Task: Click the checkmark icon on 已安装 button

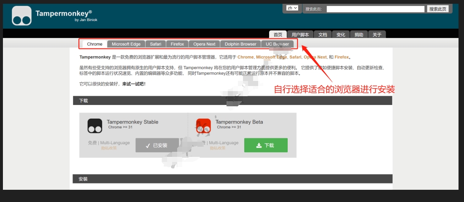Action: point(148,145)
